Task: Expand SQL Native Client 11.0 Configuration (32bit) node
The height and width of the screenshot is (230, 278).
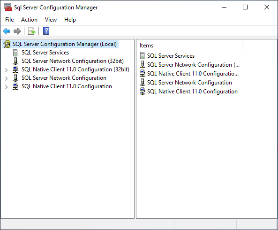Action: point(7,70)
